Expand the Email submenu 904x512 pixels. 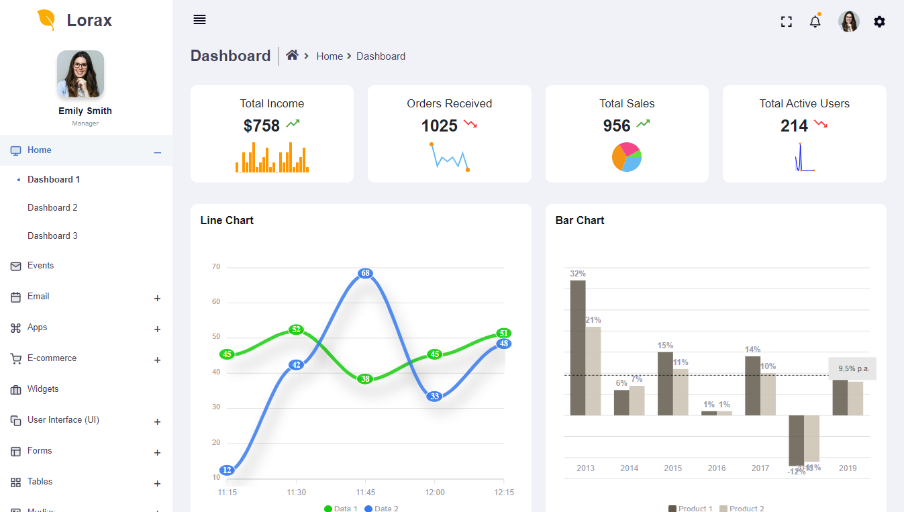click(157, 298)
